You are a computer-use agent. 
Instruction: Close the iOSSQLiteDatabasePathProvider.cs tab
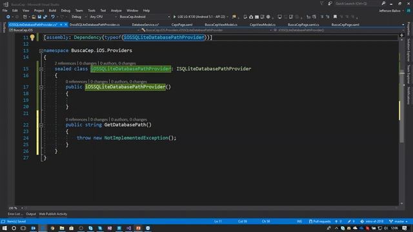[x=66, y=24]
